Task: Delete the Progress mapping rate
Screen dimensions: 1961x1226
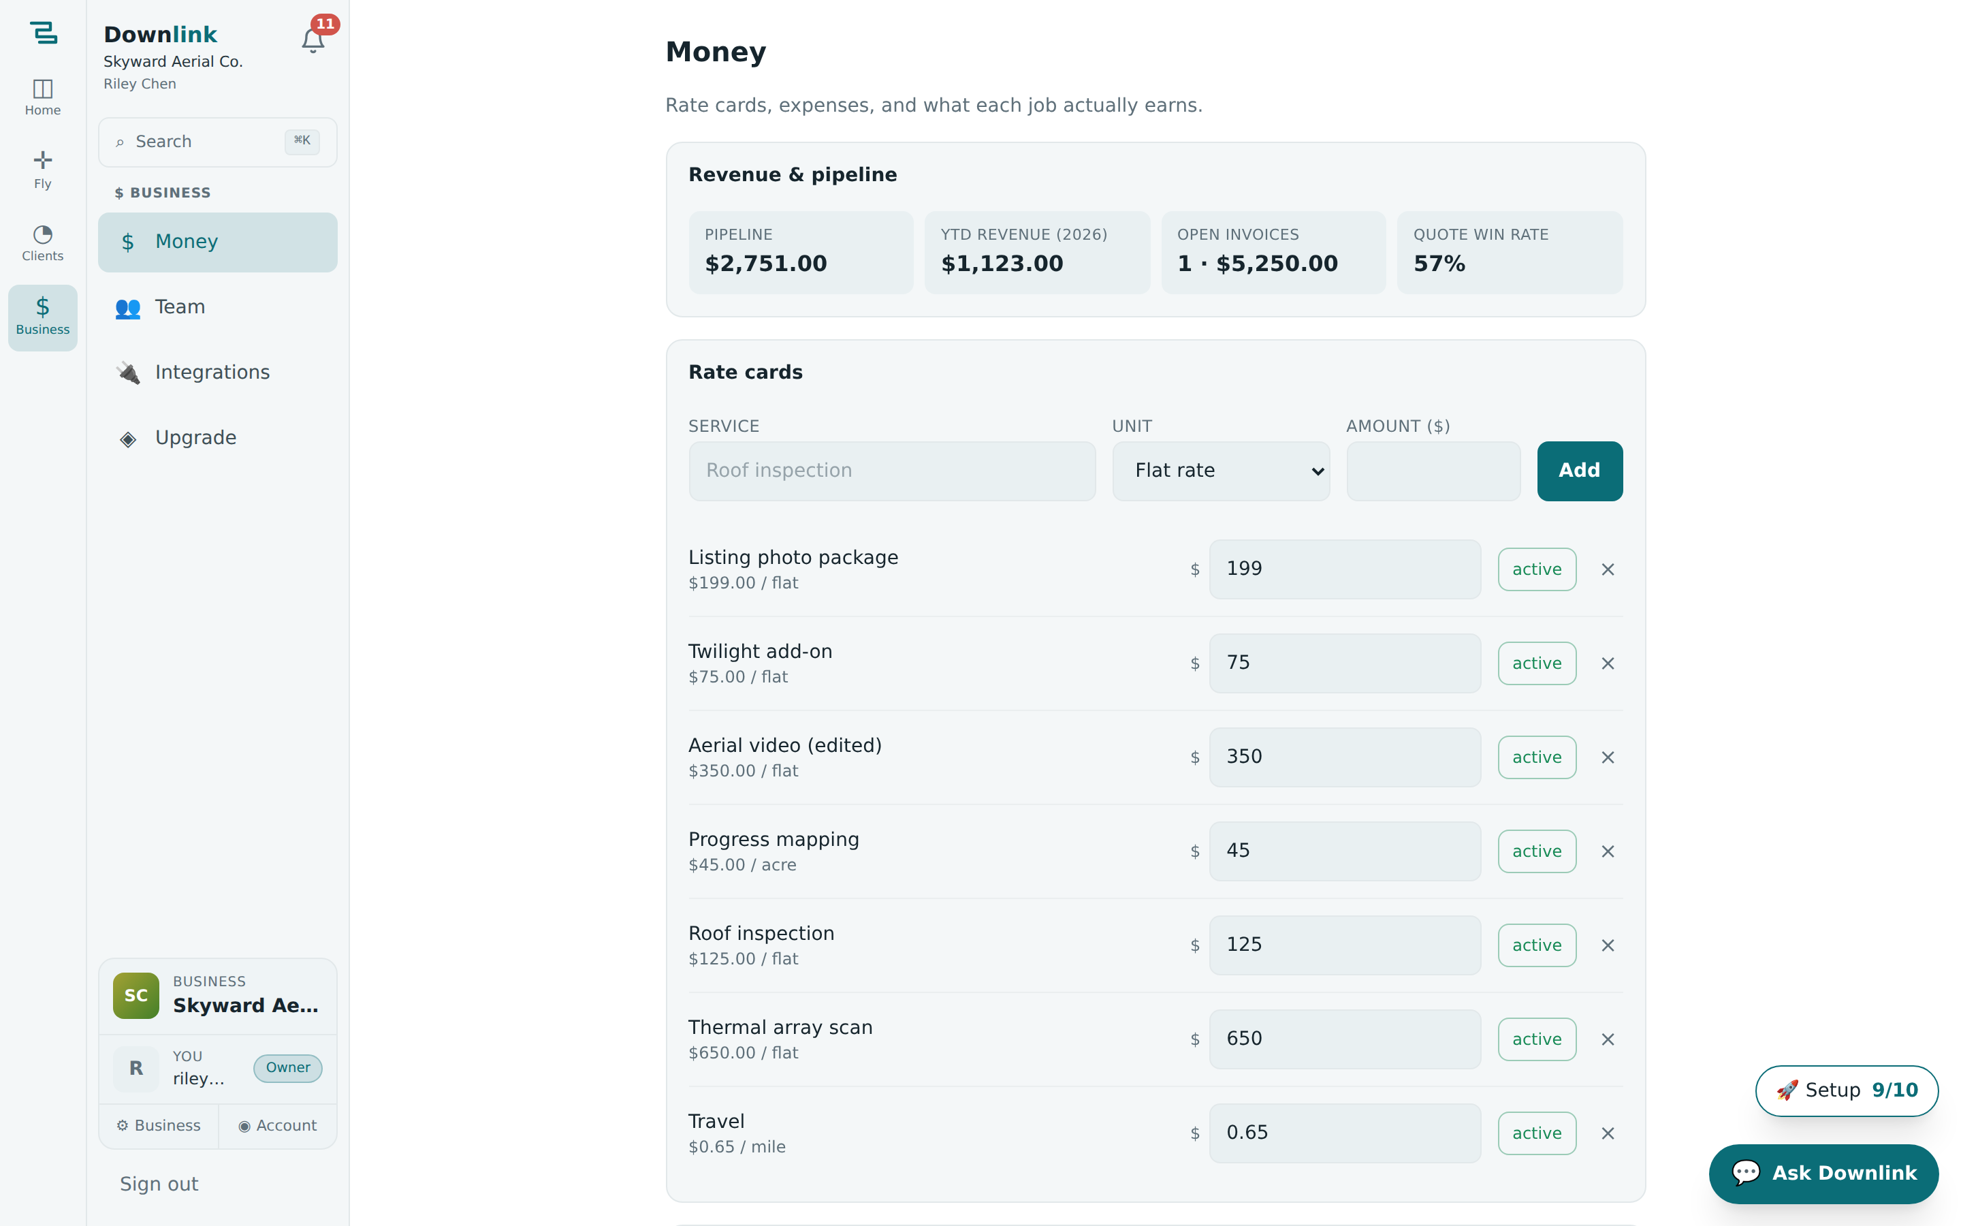Action: pos(1608,851)
